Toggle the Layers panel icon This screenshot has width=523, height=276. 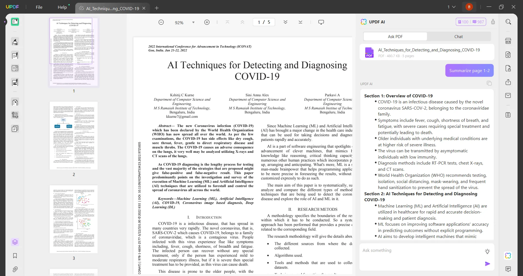click(x=15, y=242)
